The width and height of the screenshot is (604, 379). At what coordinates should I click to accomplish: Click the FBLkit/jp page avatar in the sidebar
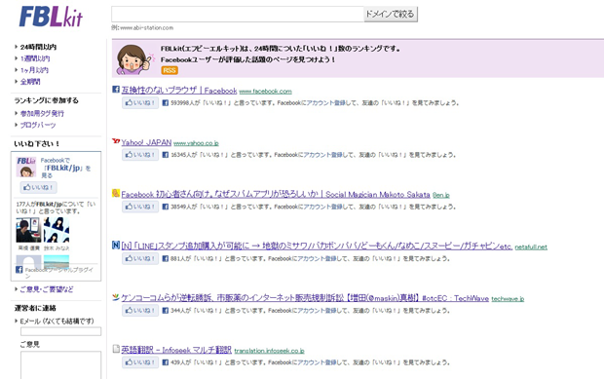point(26,167)
